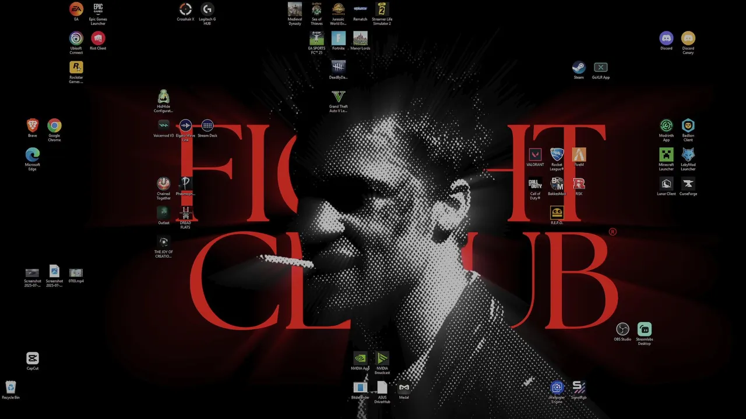Open the Recycle Bin

click(10, 388)
